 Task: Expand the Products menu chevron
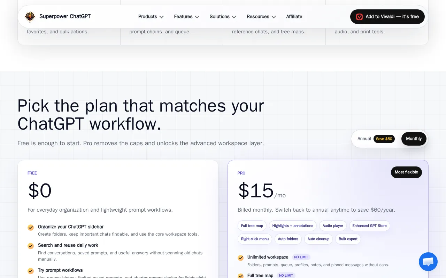pyautogui.click(x=161, y=17)
